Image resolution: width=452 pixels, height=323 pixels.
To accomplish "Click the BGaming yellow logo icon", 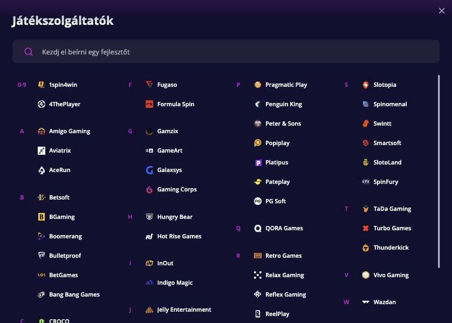I will [42, 217].
